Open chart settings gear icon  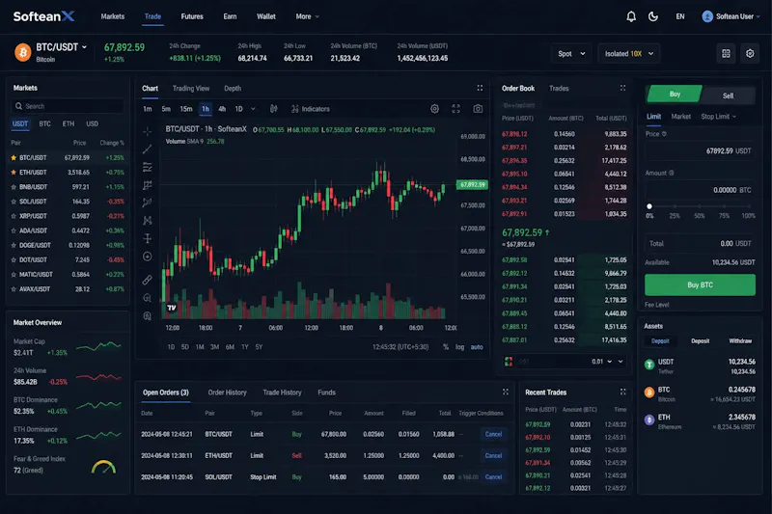click(x=434, y=109)
